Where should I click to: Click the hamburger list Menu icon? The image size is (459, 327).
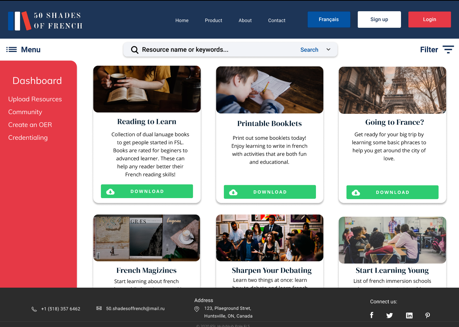click(12, 50)
